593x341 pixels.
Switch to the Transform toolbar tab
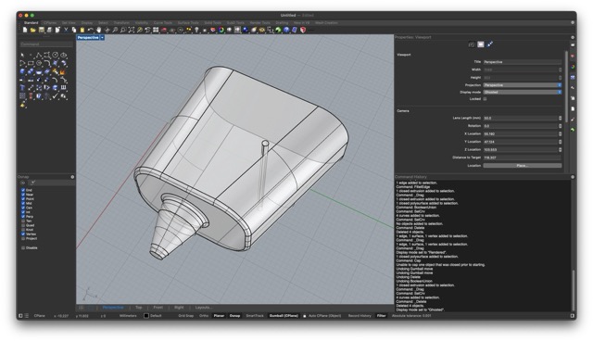(x=121, y=22)
